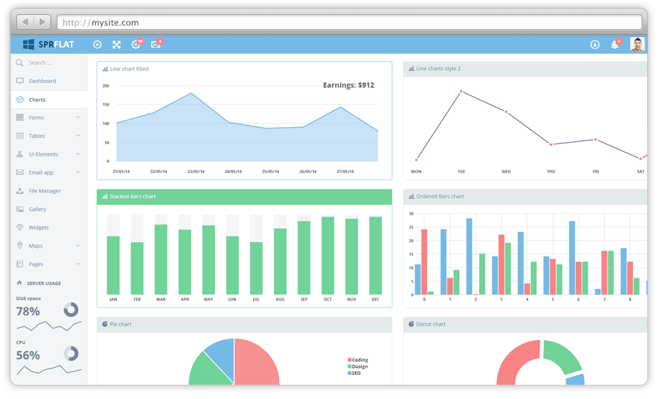Expand the Forms sidebar menu
The width and height of the screenshot is (658, 399).
tap(48, 117)
